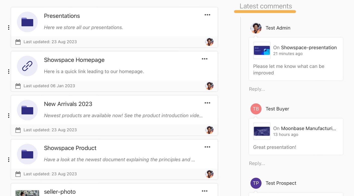Click calendar icon in Presentations card
The image size is (354, 196).
(x=18, y=42)
